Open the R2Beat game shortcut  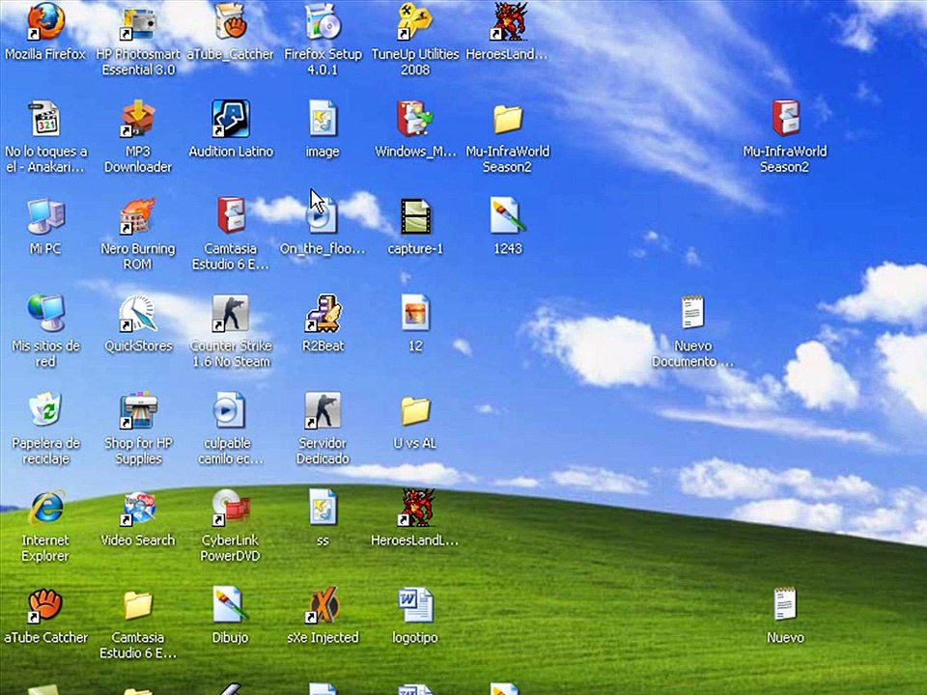pos(323,313)
